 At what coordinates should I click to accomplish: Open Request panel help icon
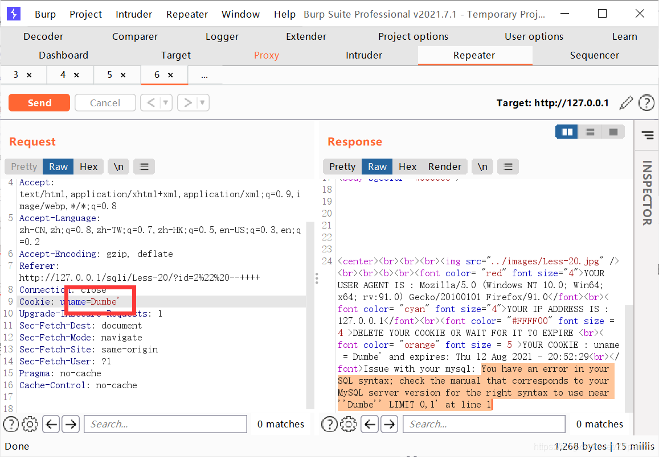(11, 424)
